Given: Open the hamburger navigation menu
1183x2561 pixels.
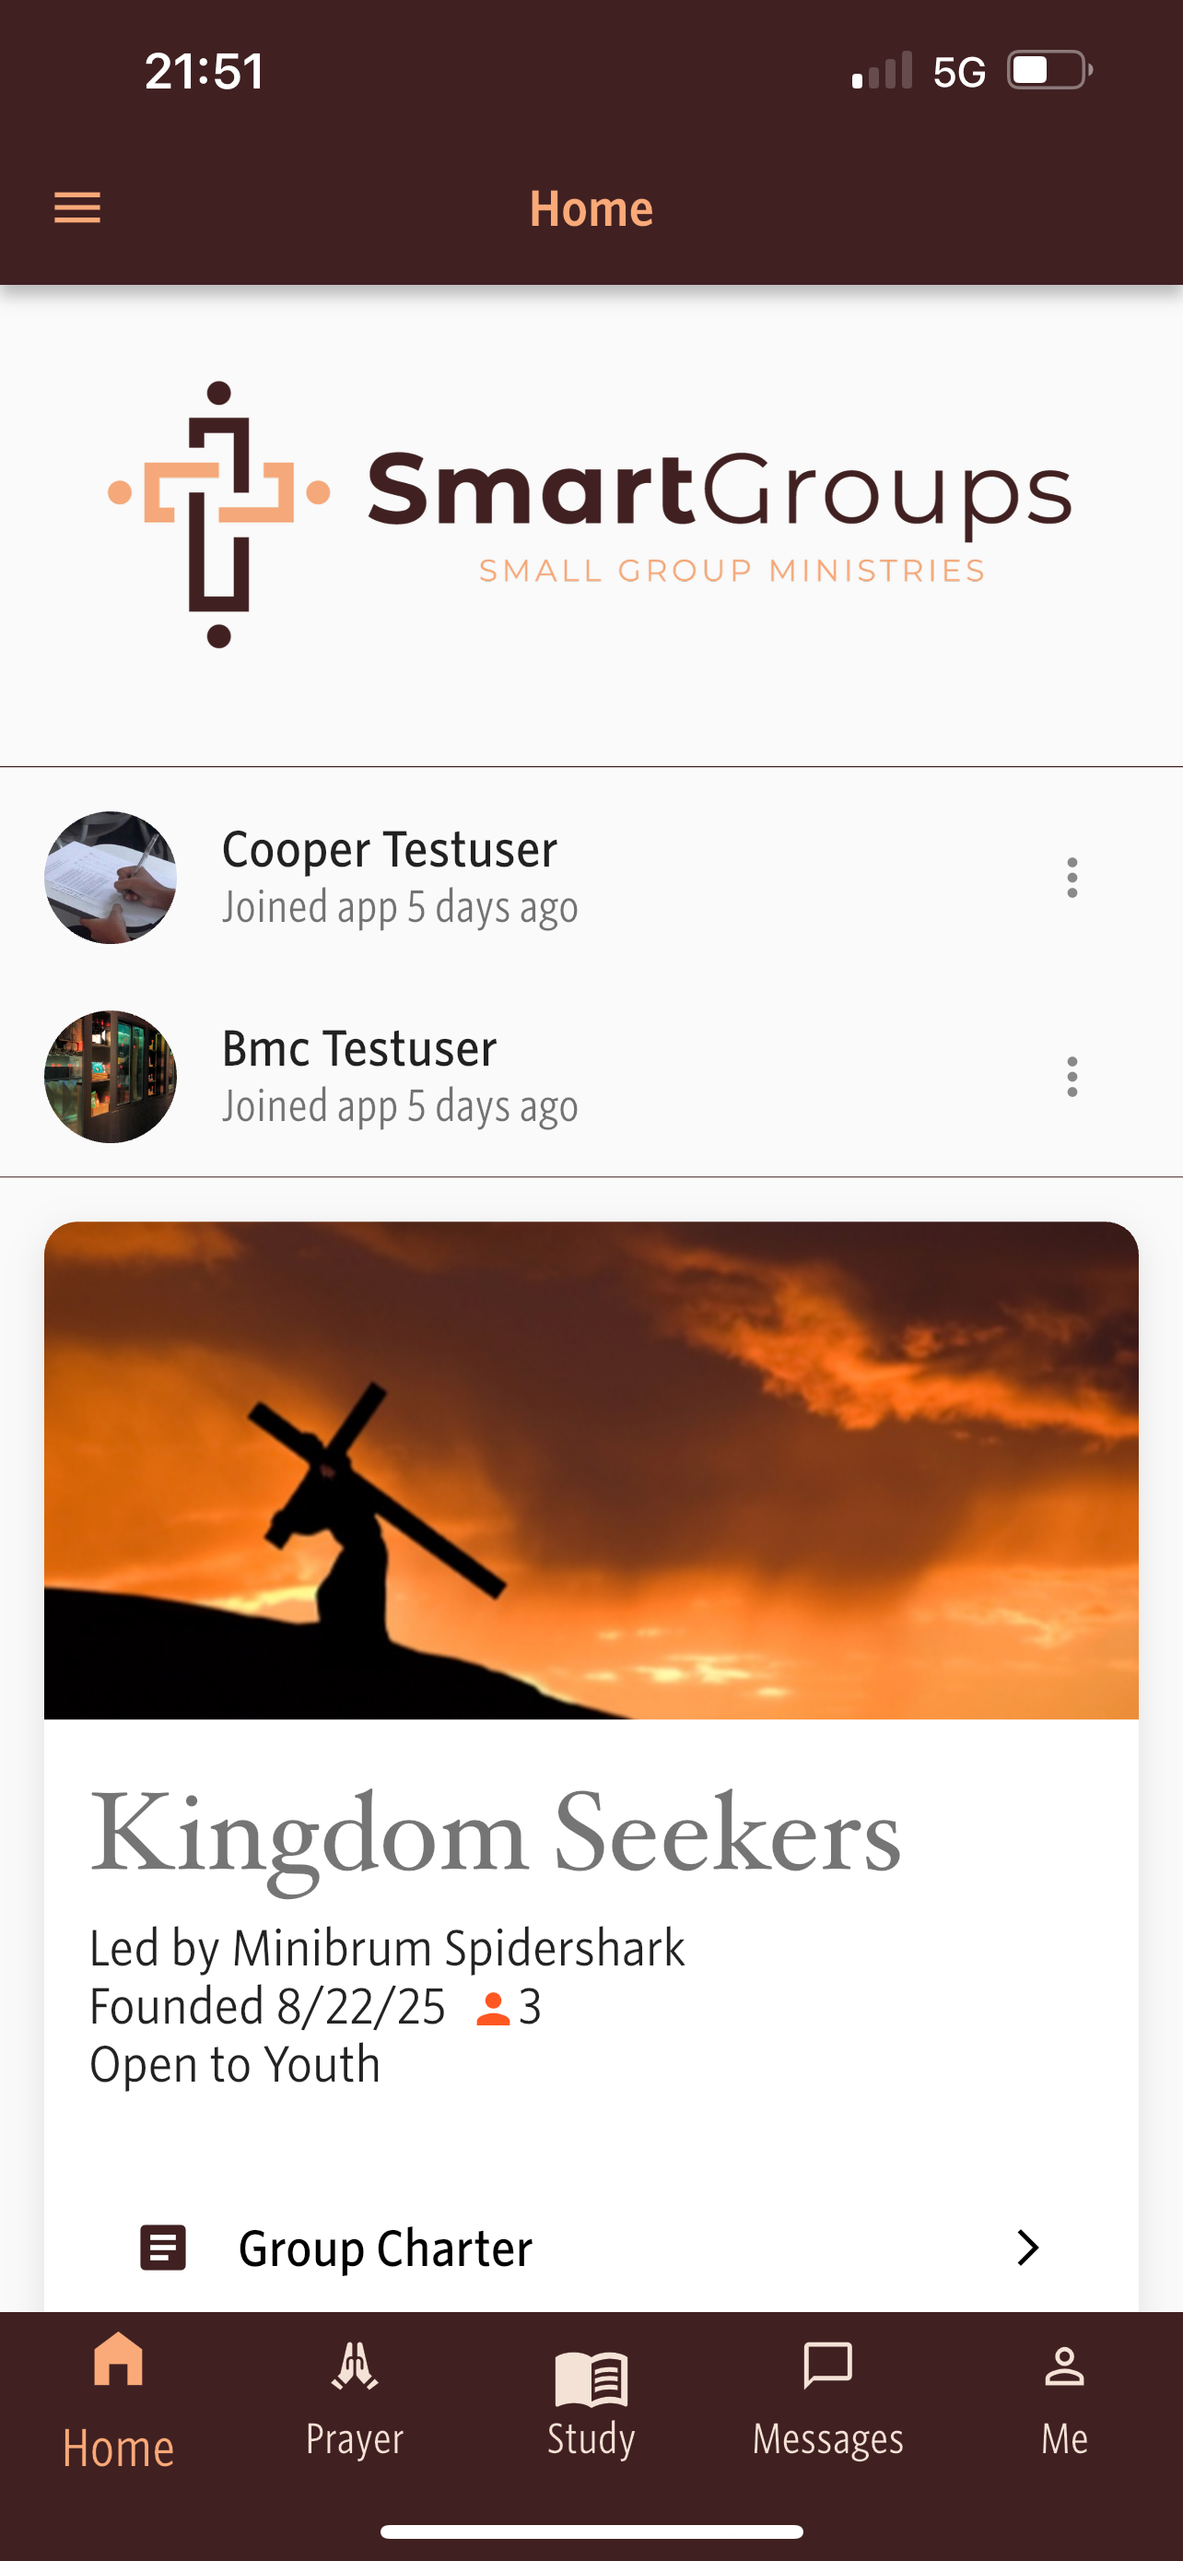Looking at the screenshot, I should 76,207.
